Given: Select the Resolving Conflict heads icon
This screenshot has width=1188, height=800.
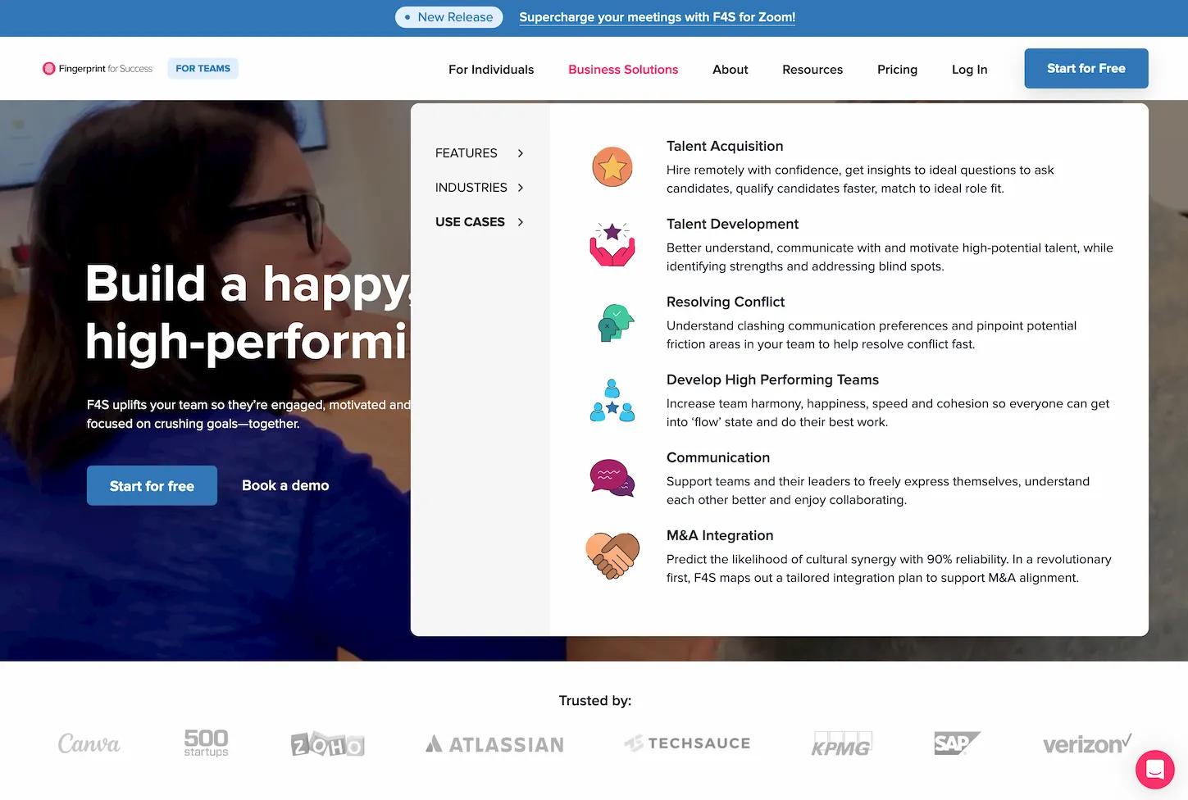Looking at the screenshot, I should point(615,323).
